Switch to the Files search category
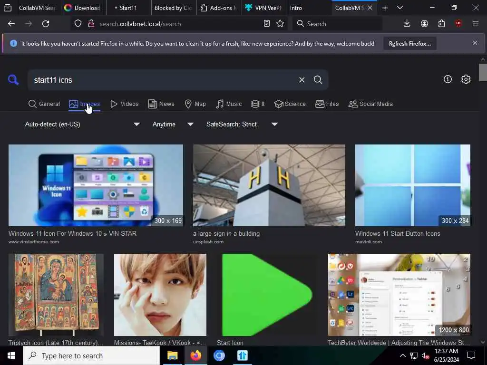 pyautogui.click(x=327, y=104)
